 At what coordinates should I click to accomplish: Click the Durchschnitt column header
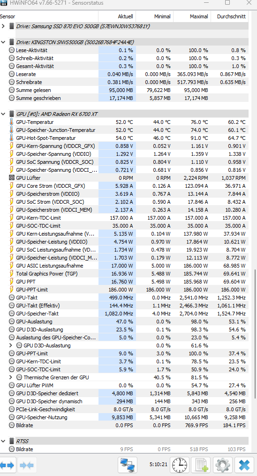pos(230,16)
